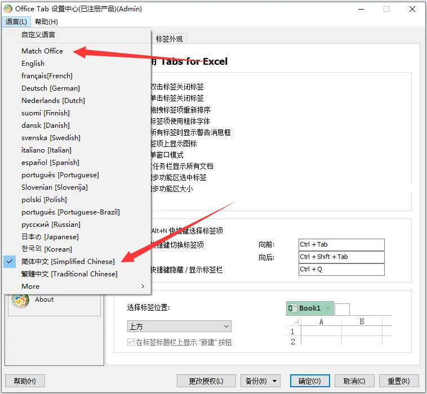Switch language to русский [Russian]
This screenshot has width=427, height=394.
pos(51,225)
